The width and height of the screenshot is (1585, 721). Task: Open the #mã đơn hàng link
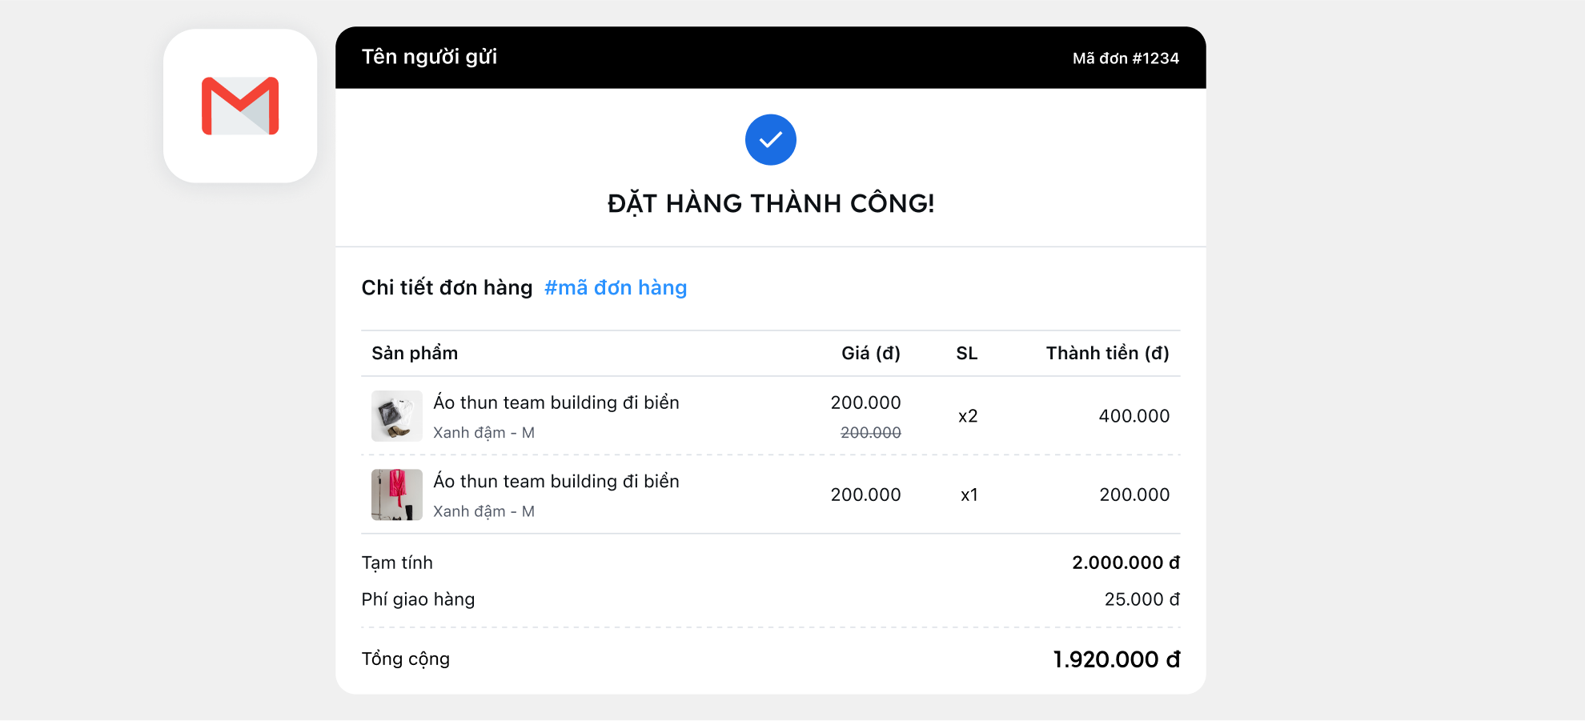click(x=616, y=288)
